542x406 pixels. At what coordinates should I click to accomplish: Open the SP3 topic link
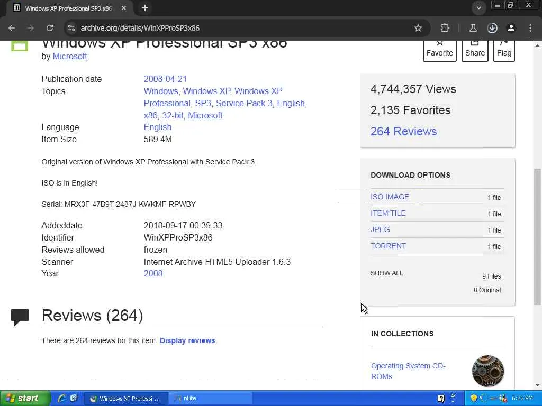pyautogui.click(x=203, y=103)
